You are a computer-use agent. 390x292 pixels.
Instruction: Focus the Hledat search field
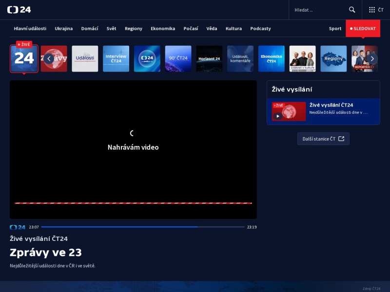pos(320,10)
